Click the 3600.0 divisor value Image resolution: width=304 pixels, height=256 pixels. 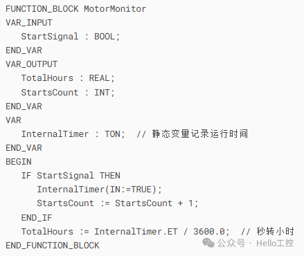click(209, 232)
